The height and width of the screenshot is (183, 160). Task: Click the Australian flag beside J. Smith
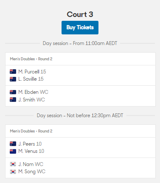(x=13, y=100)
